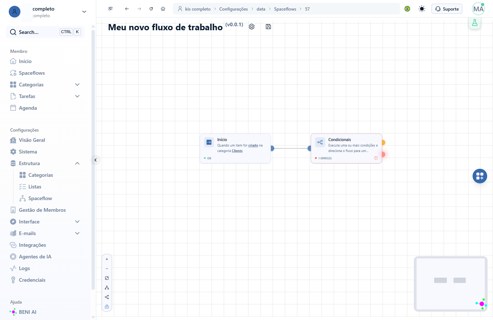Apply the horizontal tree layout control
This screenshot has width=493, height=320.
pos(107,297)
